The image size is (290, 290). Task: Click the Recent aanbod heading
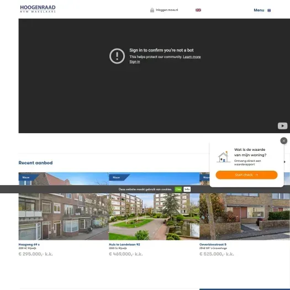pos(35,163)
